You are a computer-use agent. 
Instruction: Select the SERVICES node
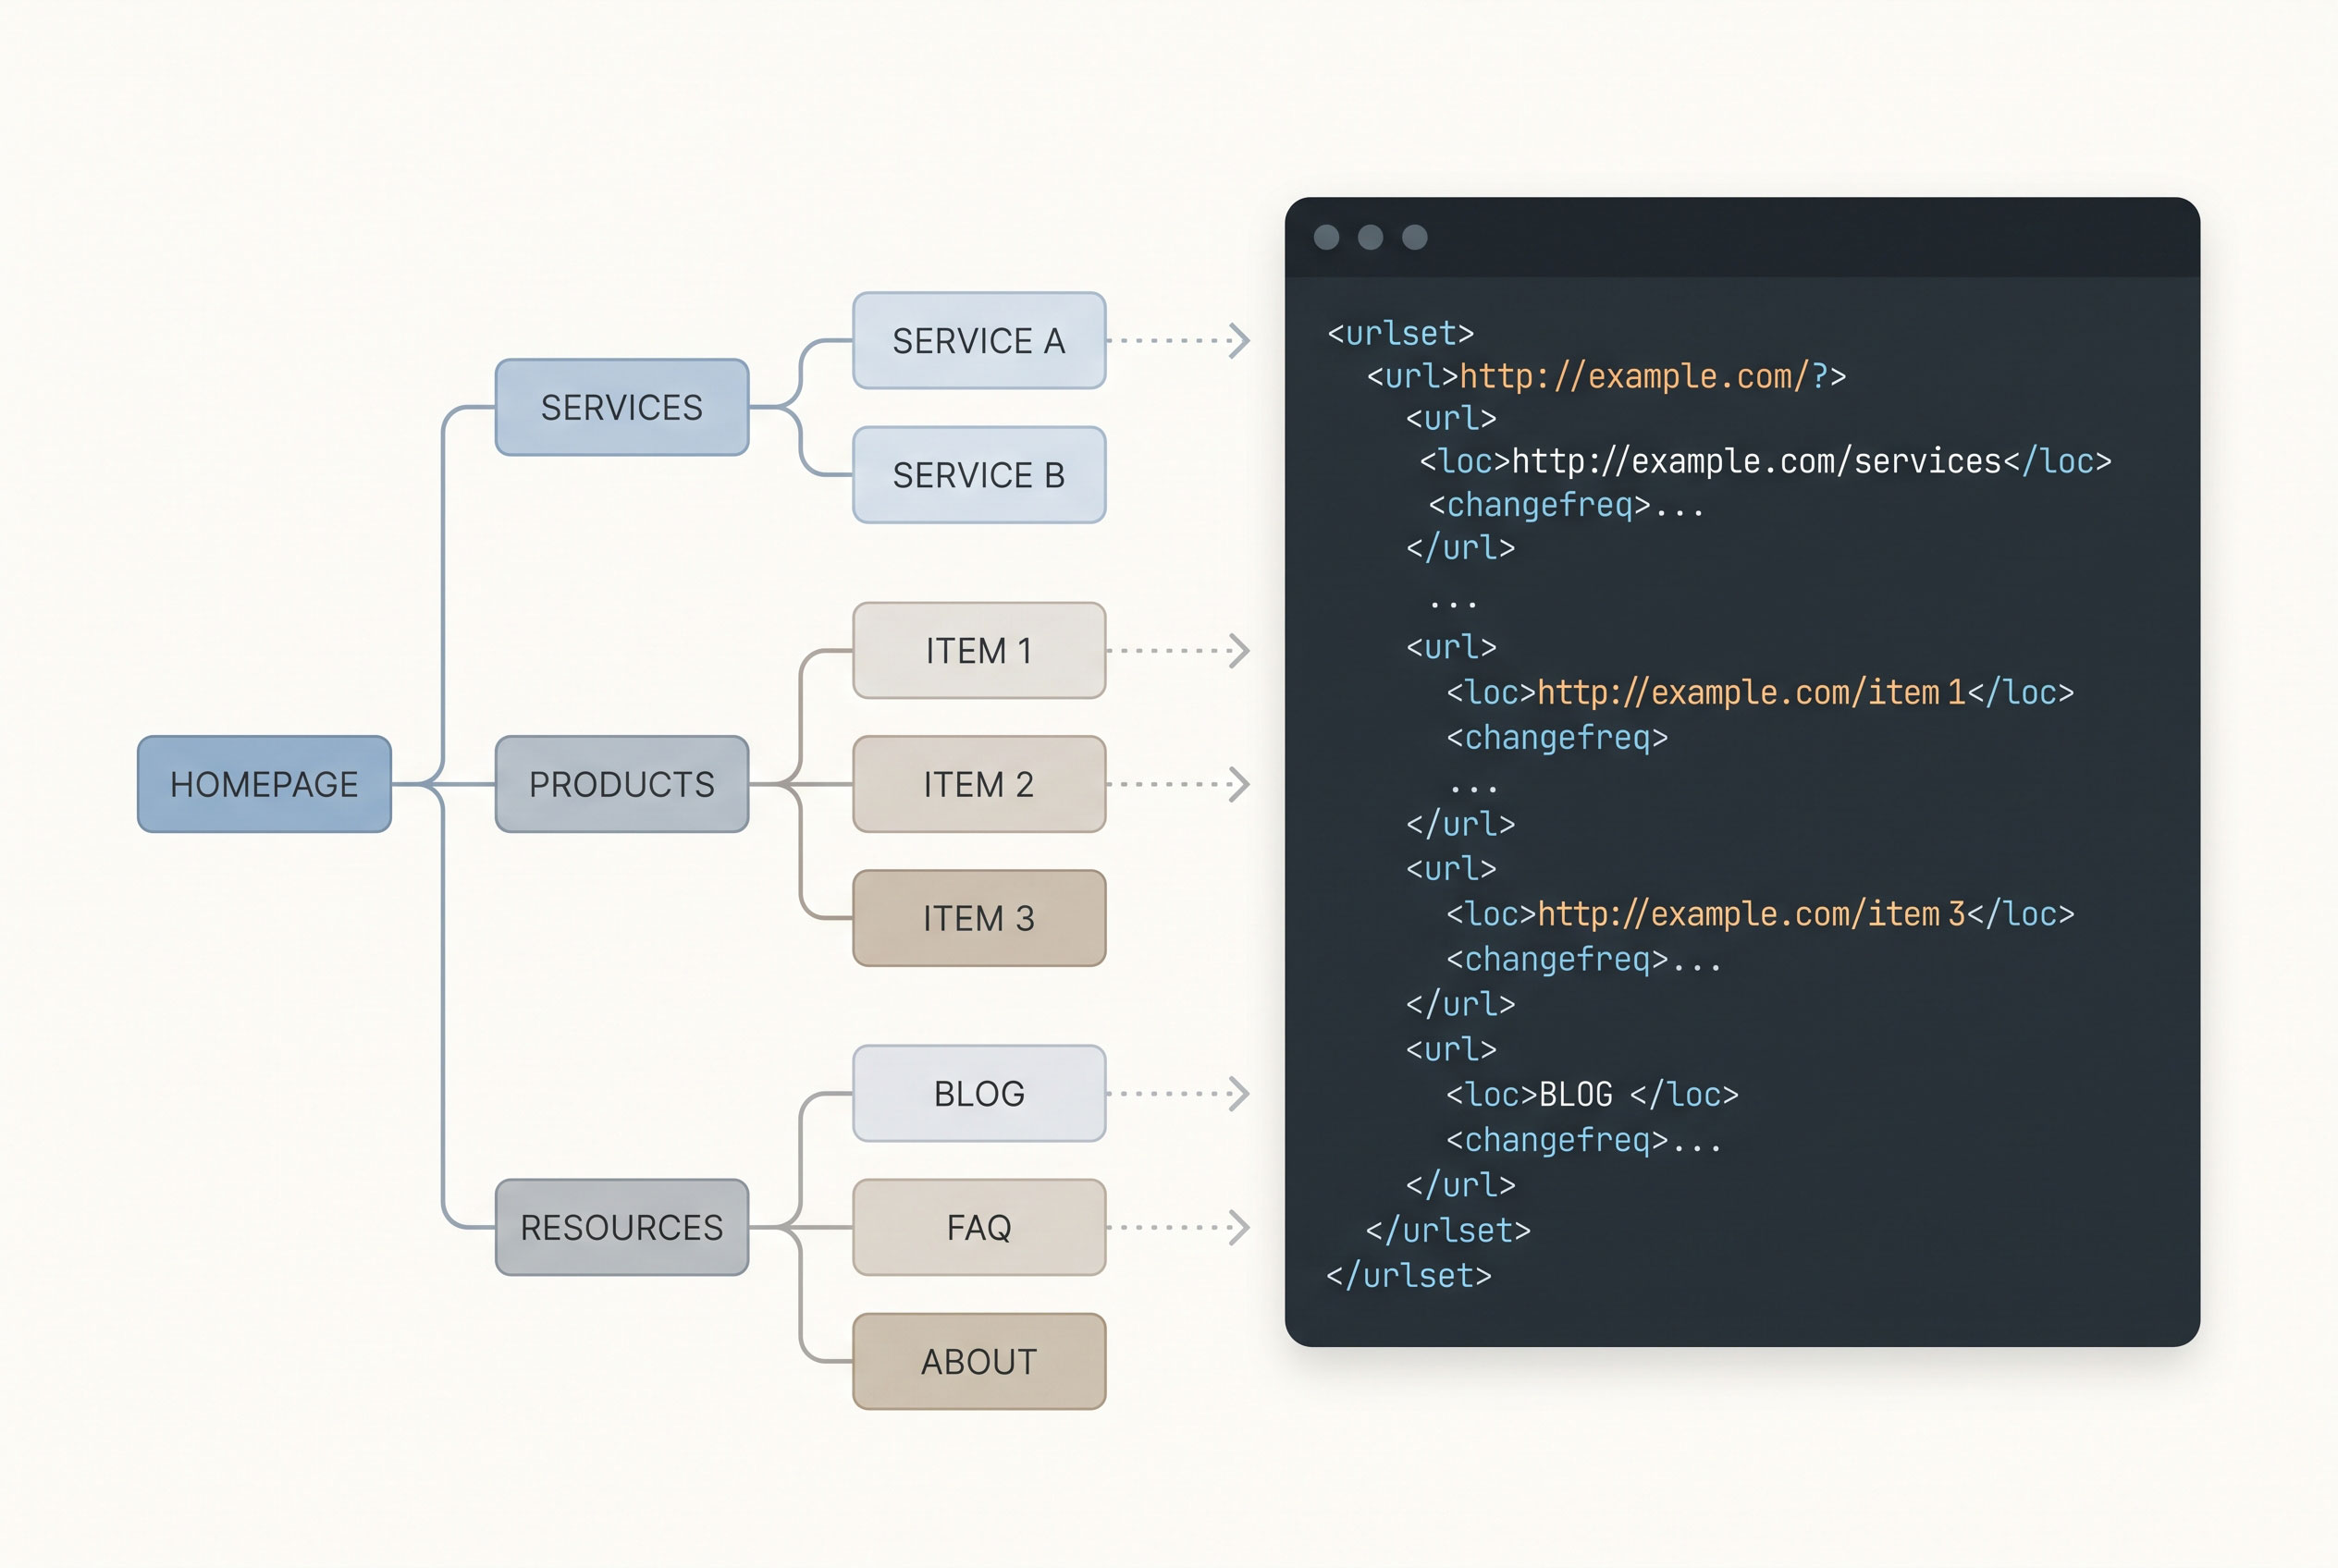pos(621,407)
